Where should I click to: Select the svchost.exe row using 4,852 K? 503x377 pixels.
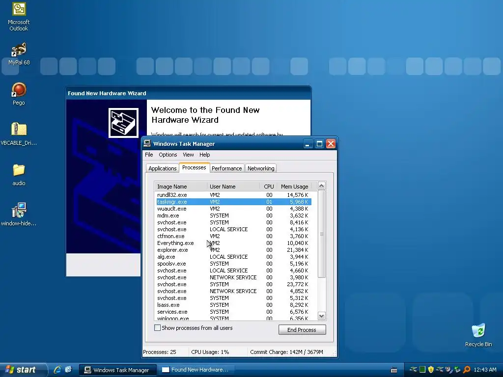coord(233,291)
